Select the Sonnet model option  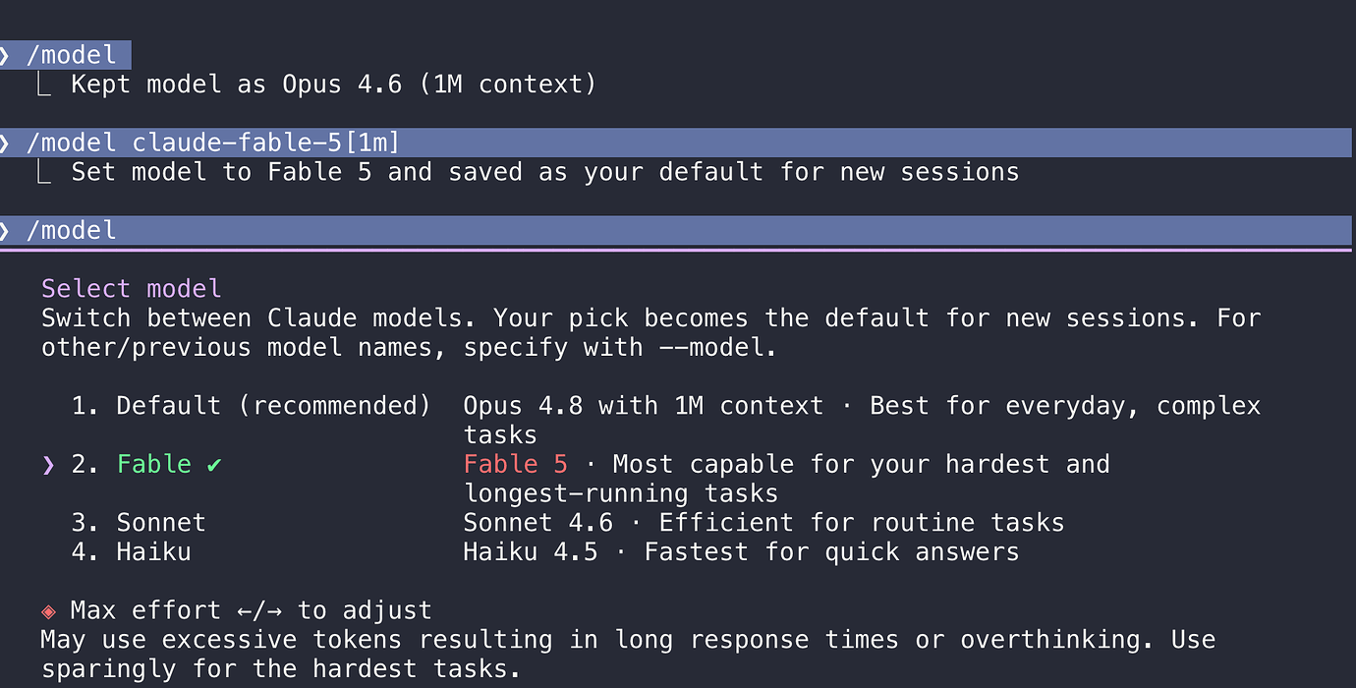[x=139, y=523]
